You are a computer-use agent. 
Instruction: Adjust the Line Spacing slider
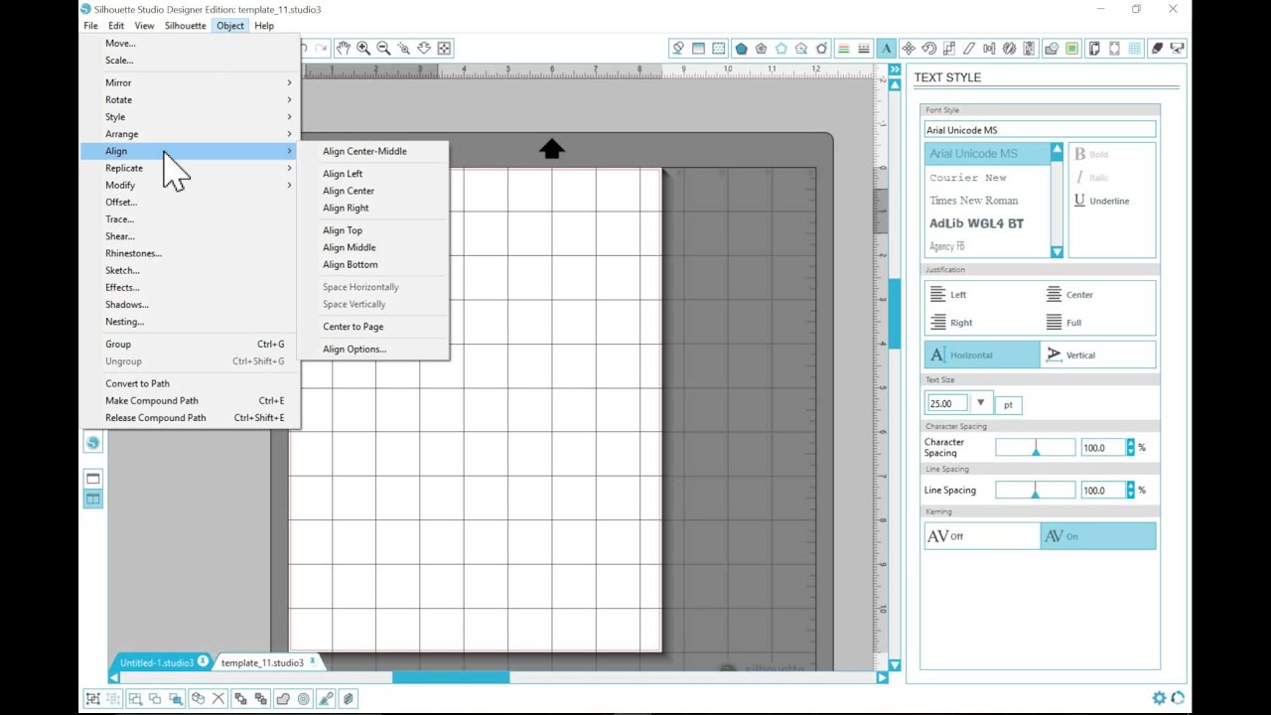[1035, 491]
